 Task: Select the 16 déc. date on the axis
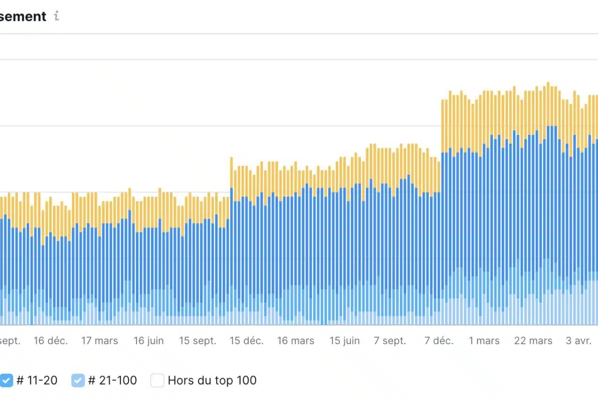(51, 341)
